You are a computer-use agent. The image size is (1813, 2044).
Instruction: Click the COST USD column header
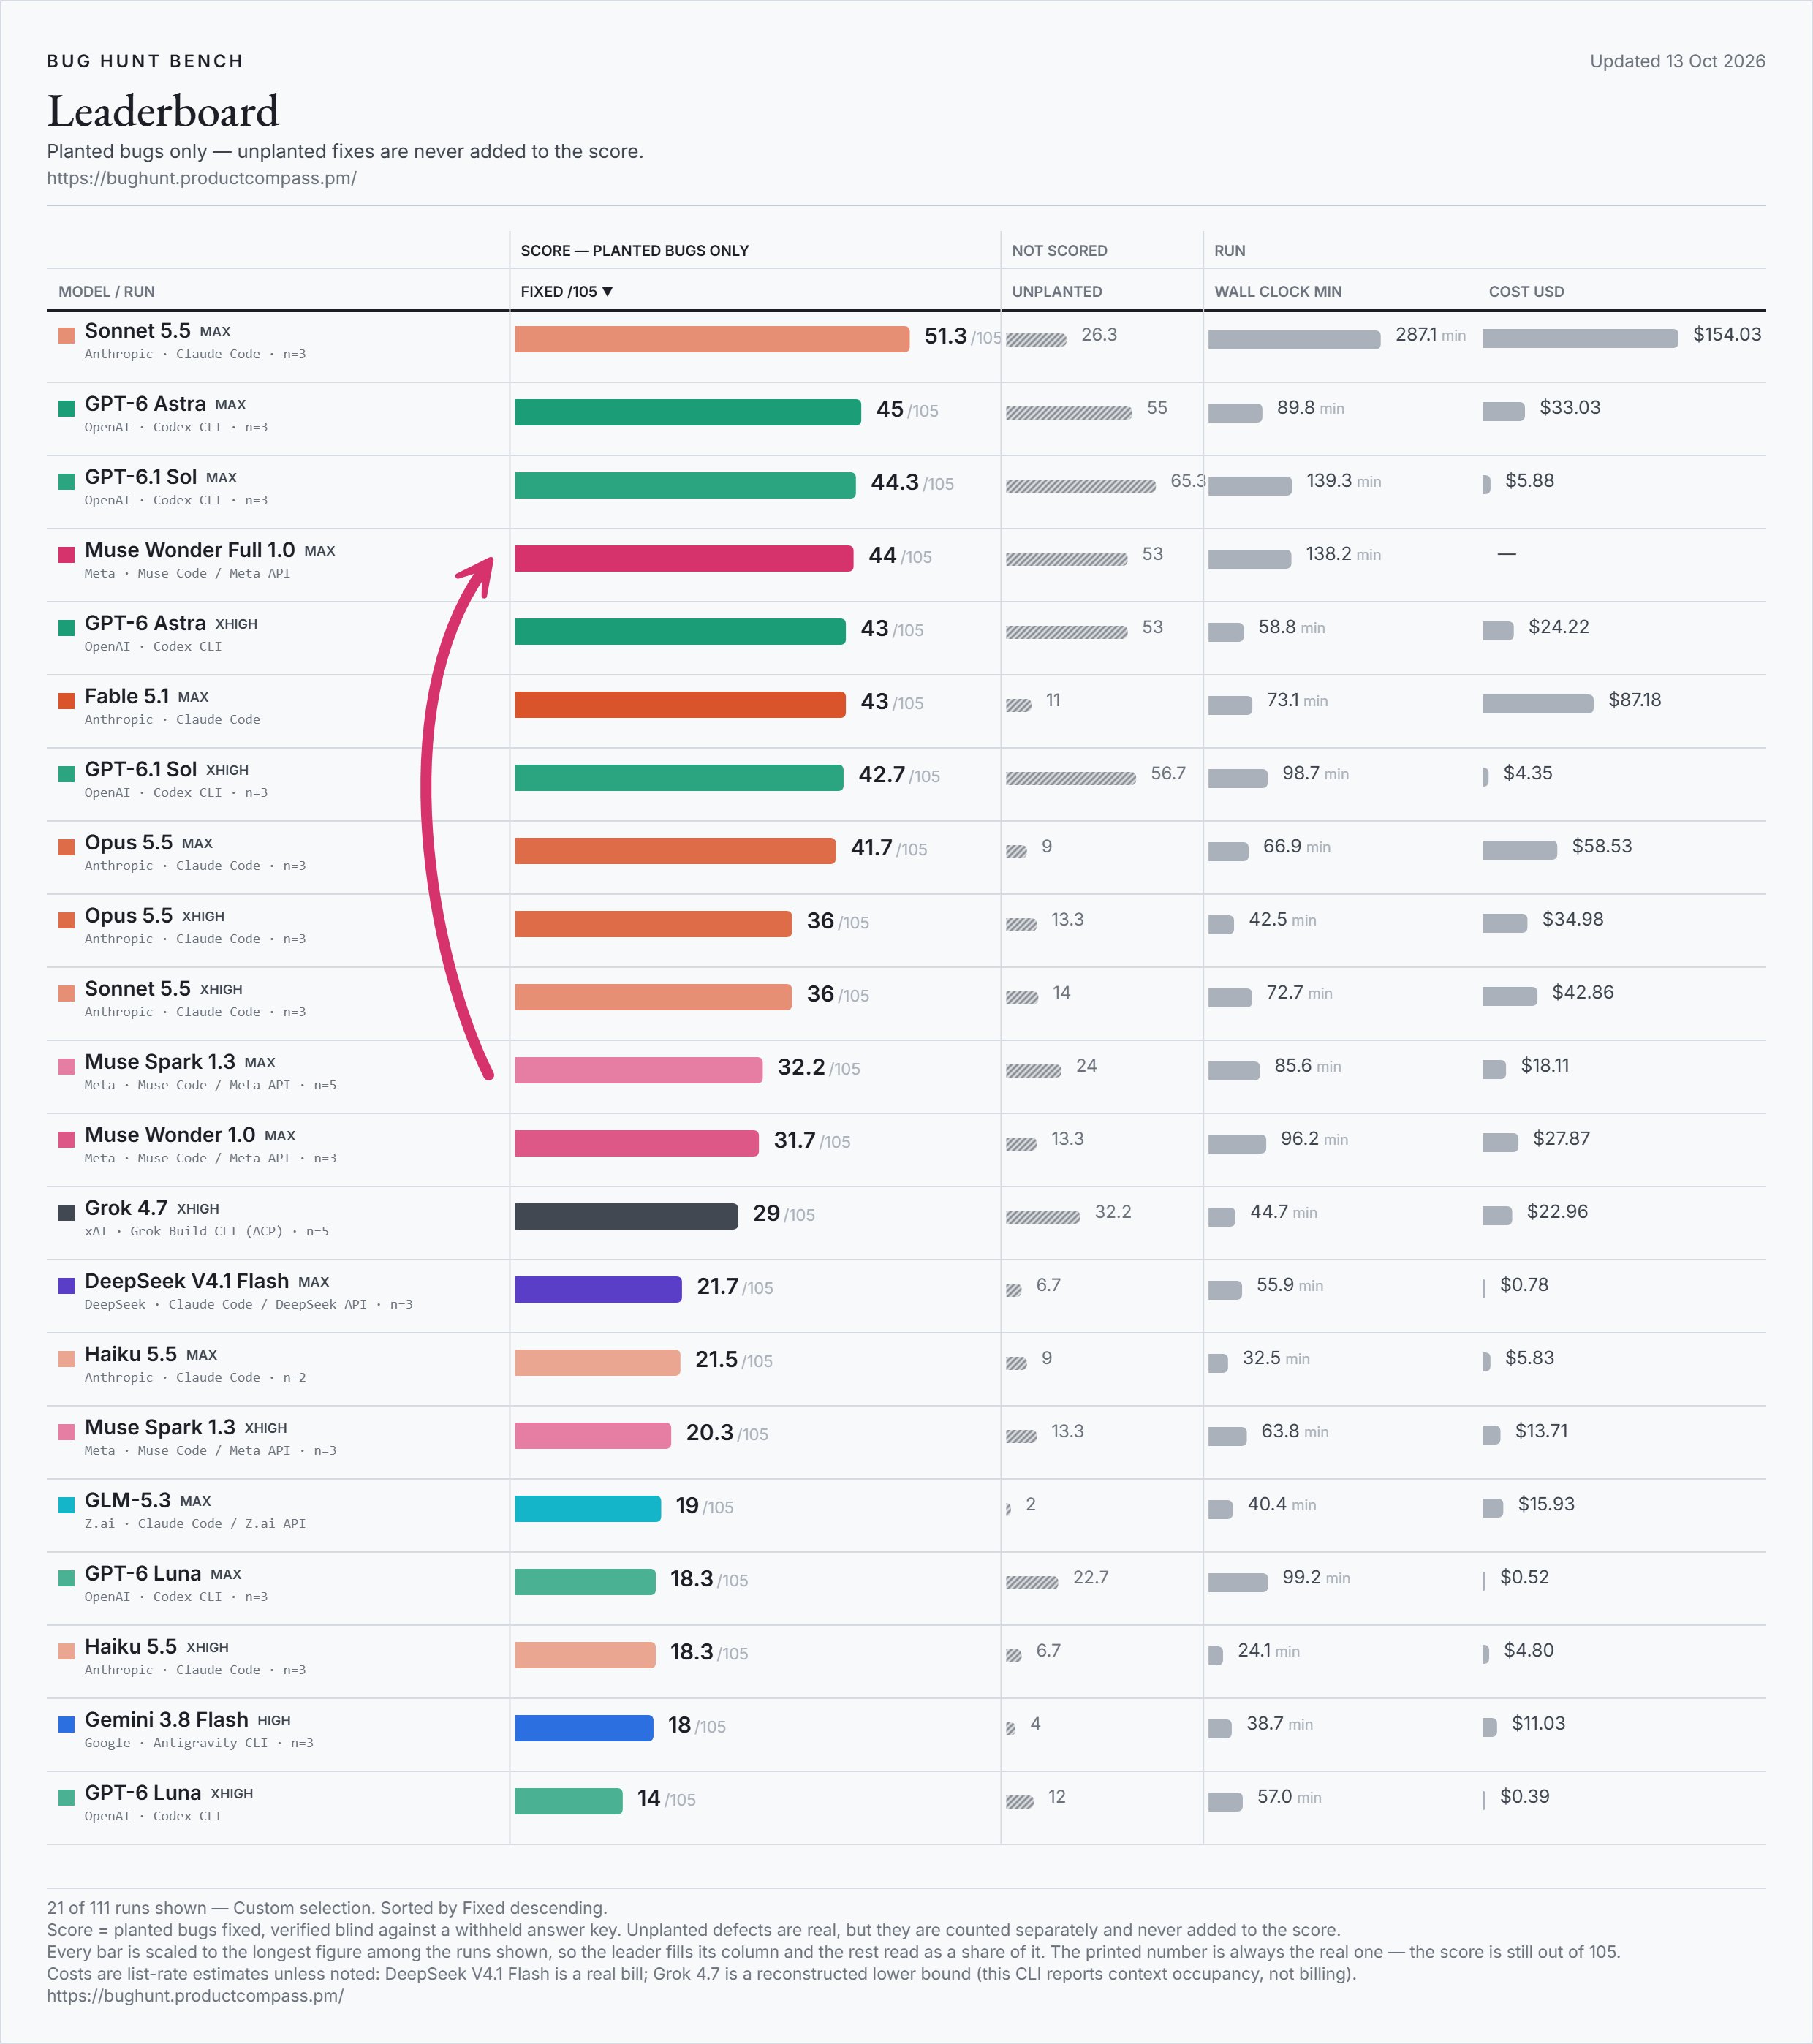coord(1526,291)
